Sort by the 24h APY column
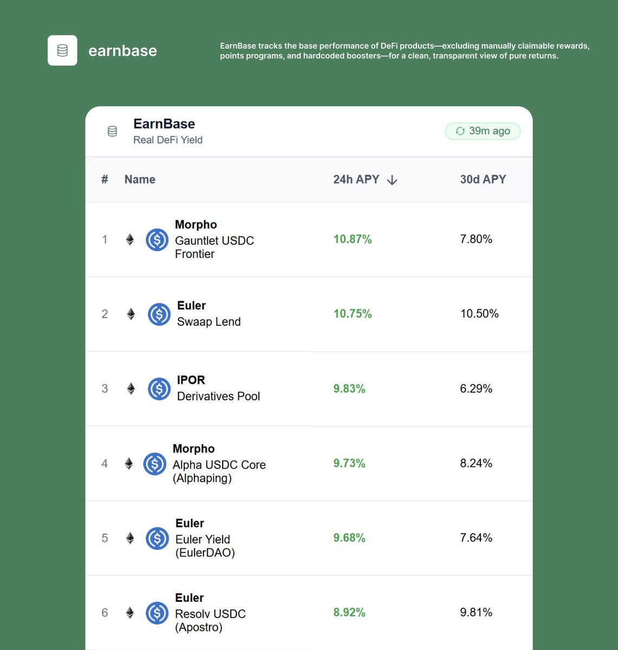The image size is (618, 650). [356, 179]
